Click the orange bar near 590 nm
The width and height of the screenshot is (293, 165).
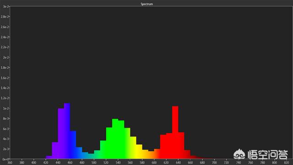coord(145,154)
